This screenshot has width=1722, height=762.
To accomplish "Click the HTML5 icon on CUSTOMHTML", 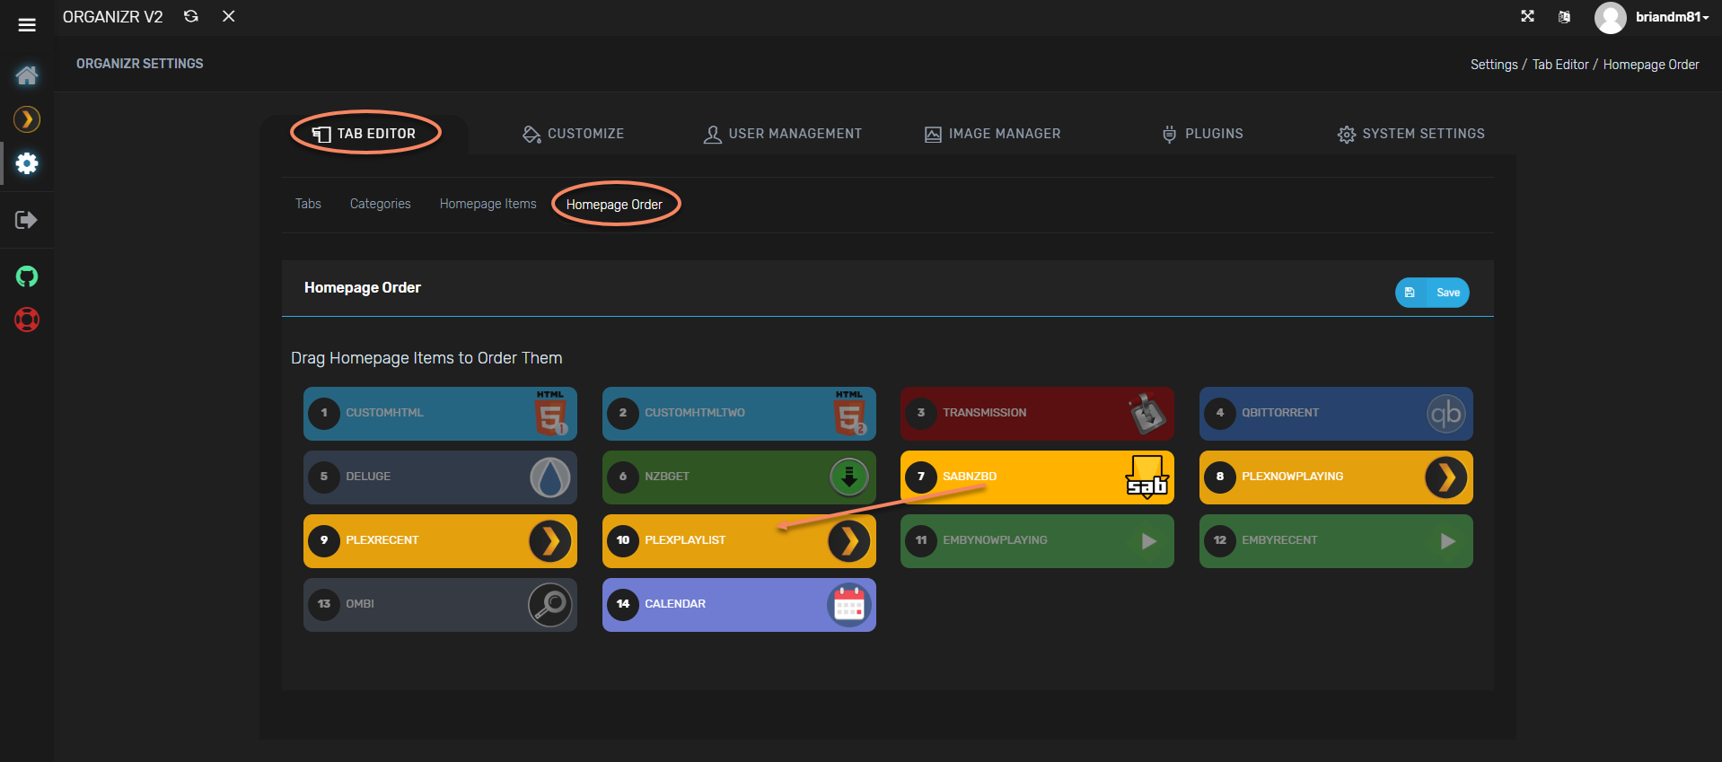I will [551, 414].
